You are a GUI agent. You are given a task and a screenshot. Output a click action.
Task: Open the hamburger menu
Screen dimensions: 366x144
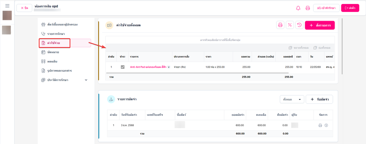coord(7,6)
